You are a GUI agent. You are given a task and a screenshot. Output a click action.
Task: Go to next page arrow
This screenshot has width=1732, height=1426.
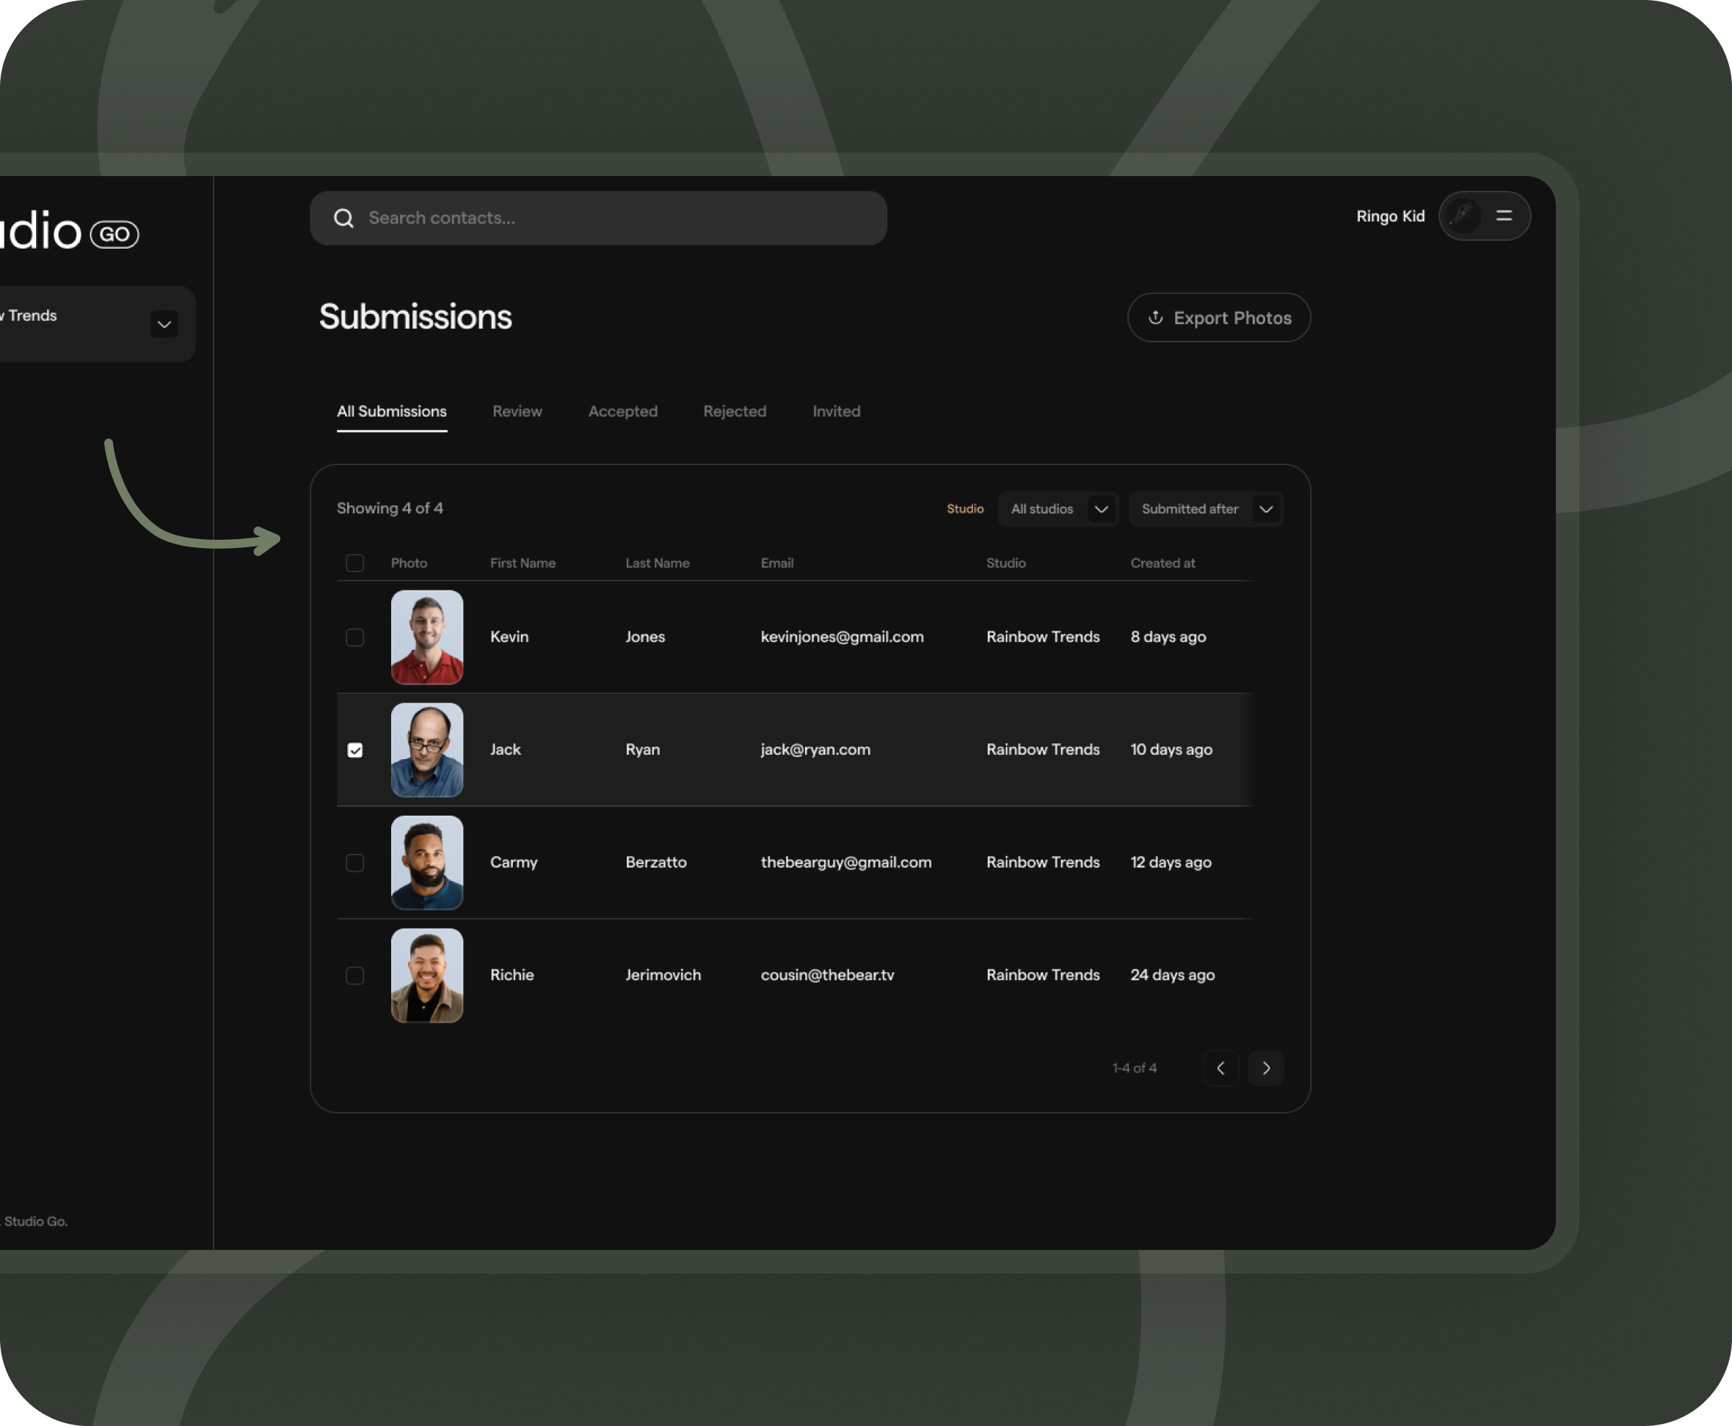coord(1265,1068)
